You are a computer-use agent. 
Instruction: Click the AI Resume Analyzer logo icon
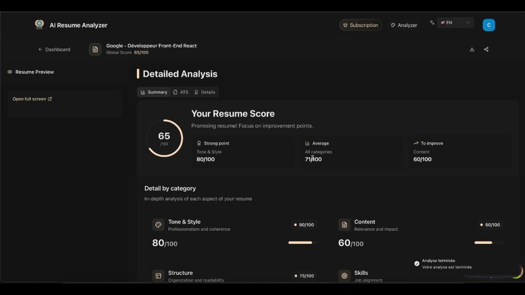(39, 24)
